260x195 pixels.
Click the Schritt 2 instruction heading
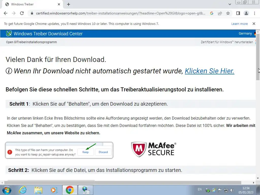point(95,170)
